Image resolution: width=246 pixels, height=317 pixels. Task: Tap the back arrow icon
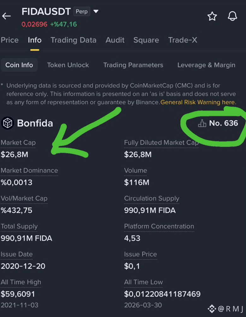click(6, 16)
